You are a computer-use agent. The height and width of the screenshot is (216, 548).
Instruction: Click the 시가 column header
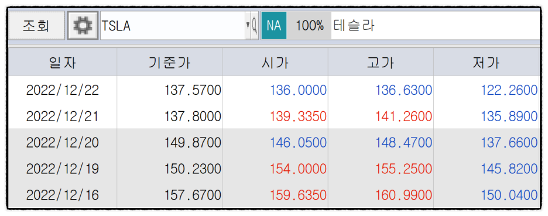(x=275, y=62)
